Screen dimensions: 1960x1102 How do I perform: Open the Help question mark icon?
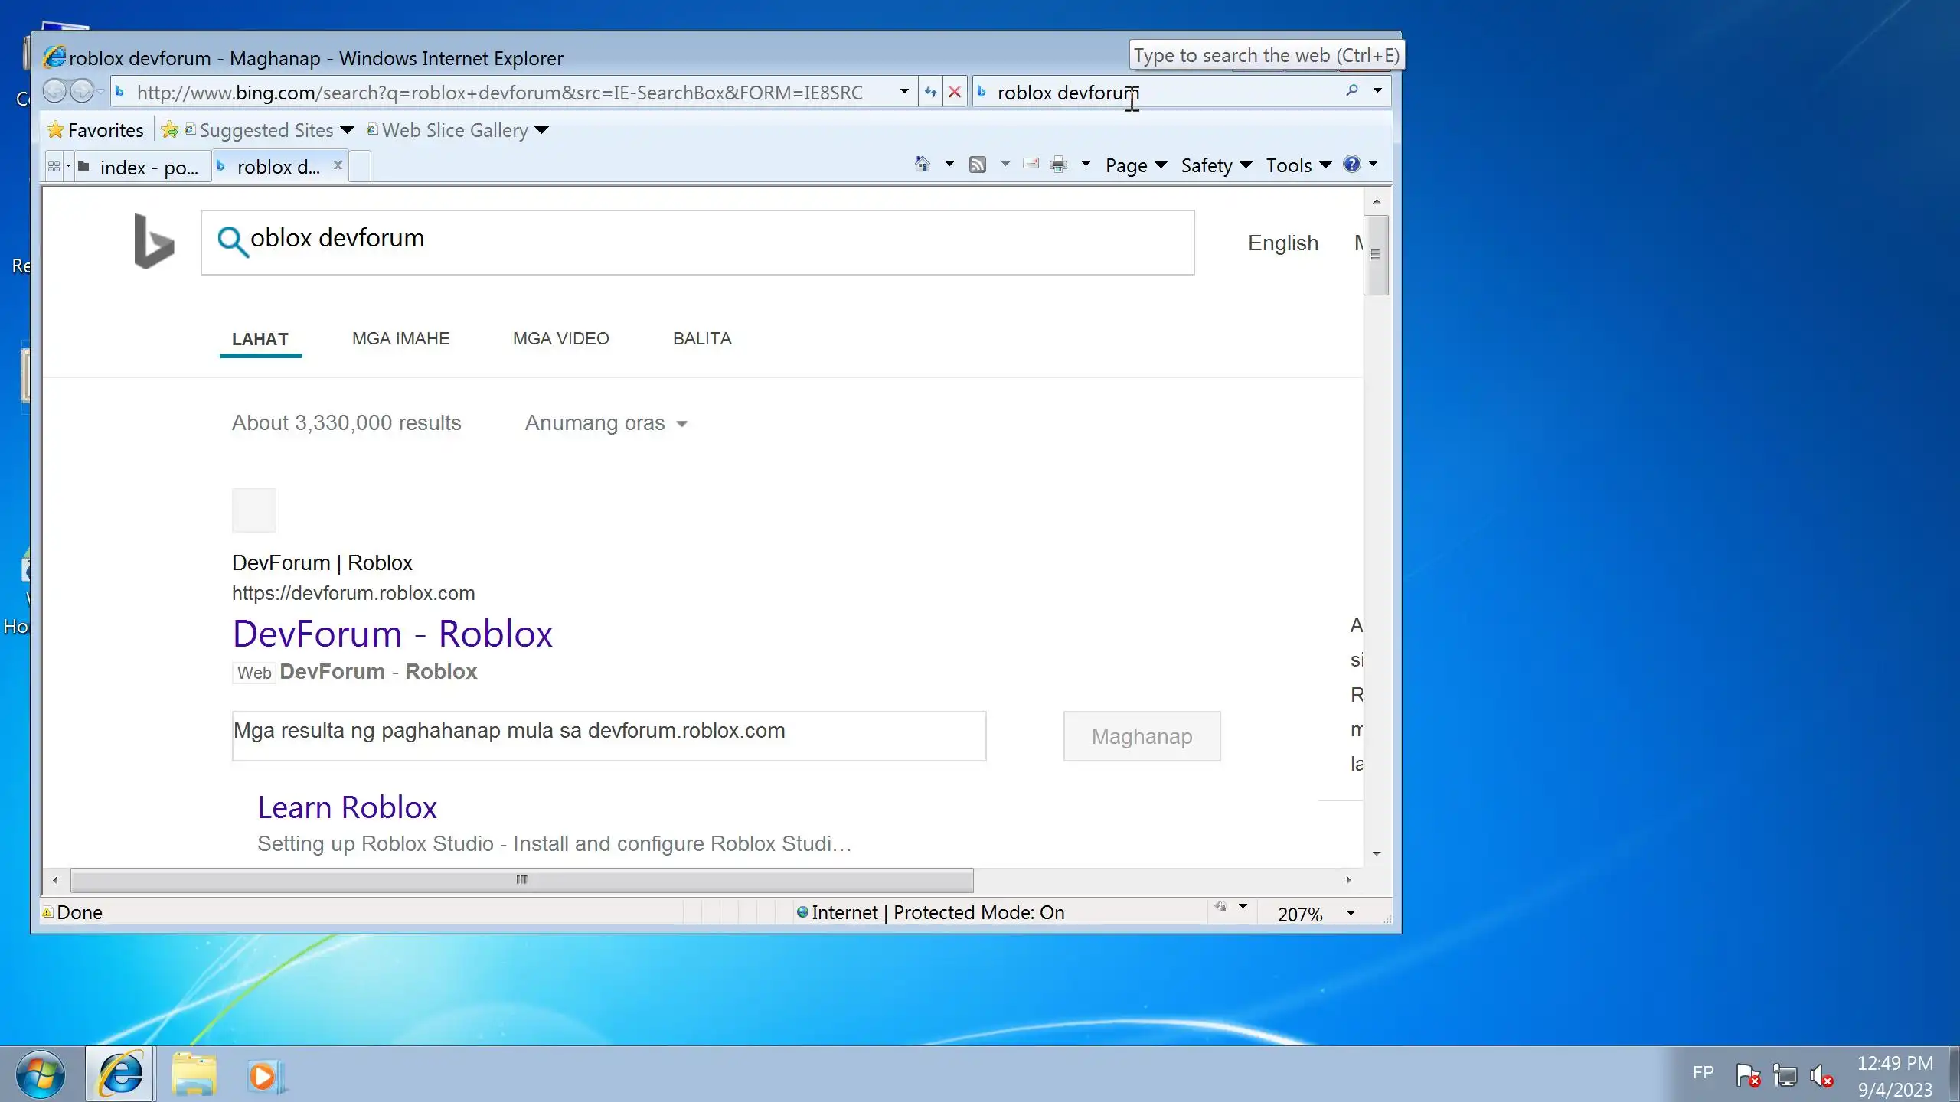pos(1352,165)
